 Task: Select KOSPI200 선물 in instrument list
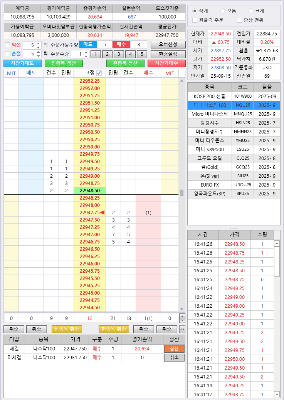click(x=234, y=97)
